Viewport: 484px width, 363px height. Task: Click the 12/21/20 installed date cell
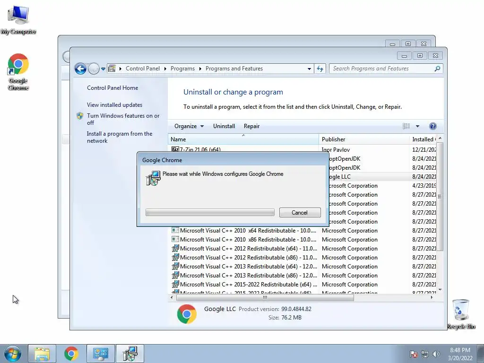pyautogui.click(x=424, y=150)
